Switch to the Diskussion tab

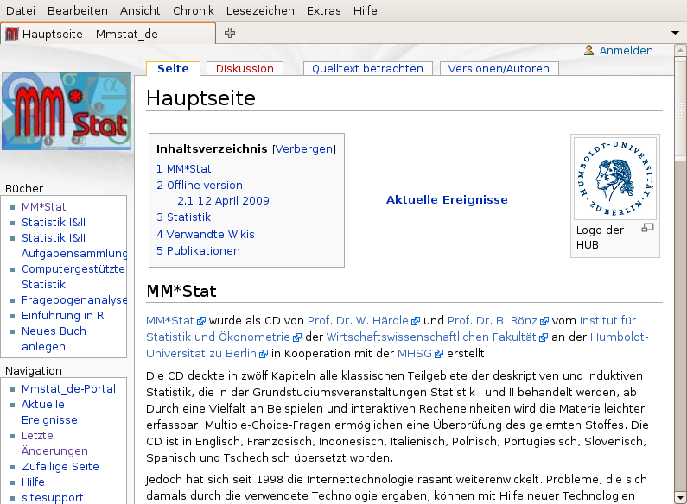tap(245, 69)
